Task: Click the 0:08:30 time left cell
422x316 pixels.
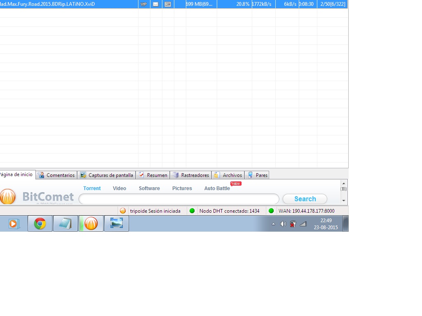Action: (306, 4)
